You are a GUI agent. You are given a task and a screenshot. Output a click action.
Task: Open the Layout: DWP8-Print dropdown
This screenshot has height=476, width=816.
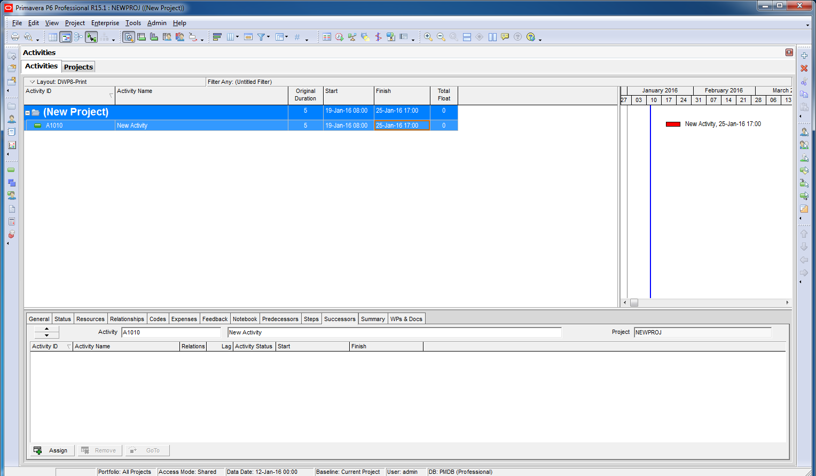[33, 82]
